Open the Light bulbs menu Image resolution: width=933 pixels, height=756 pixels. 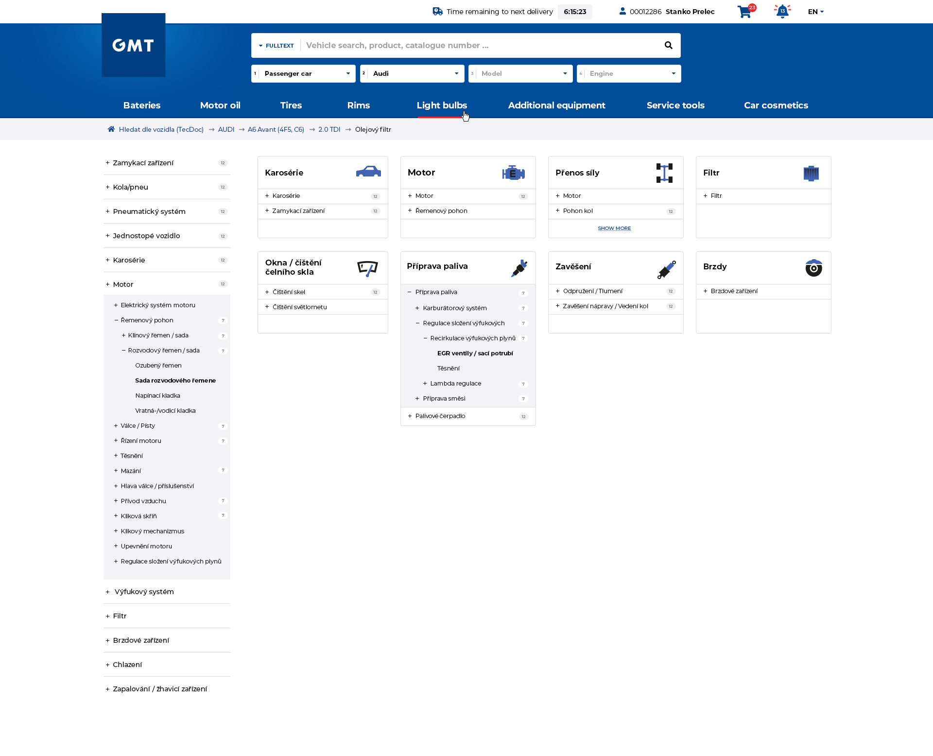click(442, 105)
